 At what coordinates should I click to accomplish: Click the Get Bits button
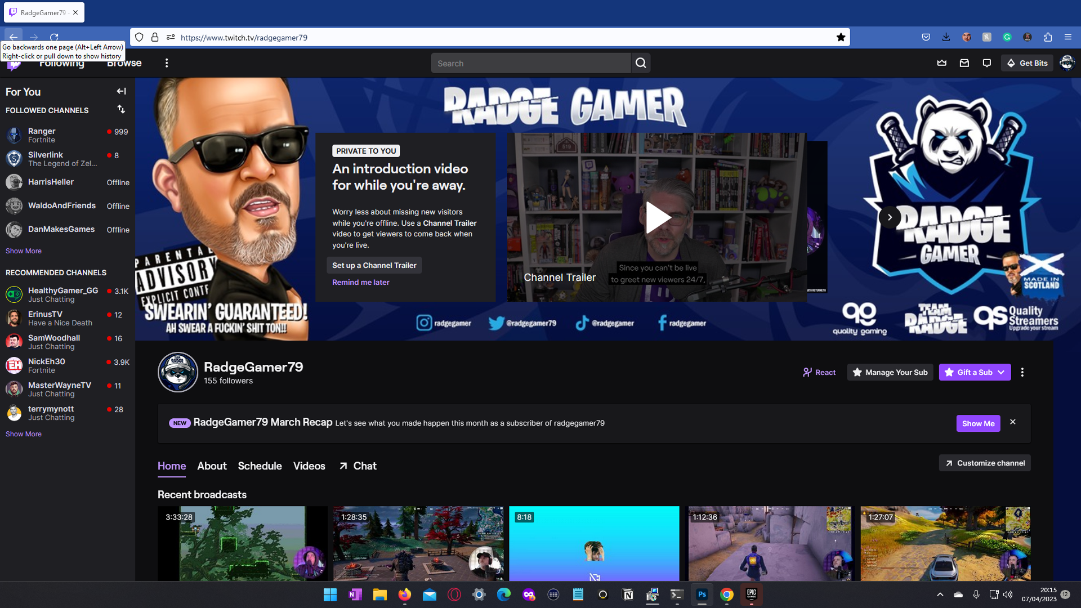tap(1028, 63)
